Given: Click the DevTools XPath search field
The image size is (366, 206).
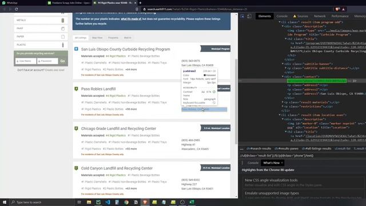Looking at the screenshot, I should click(303, 156).
